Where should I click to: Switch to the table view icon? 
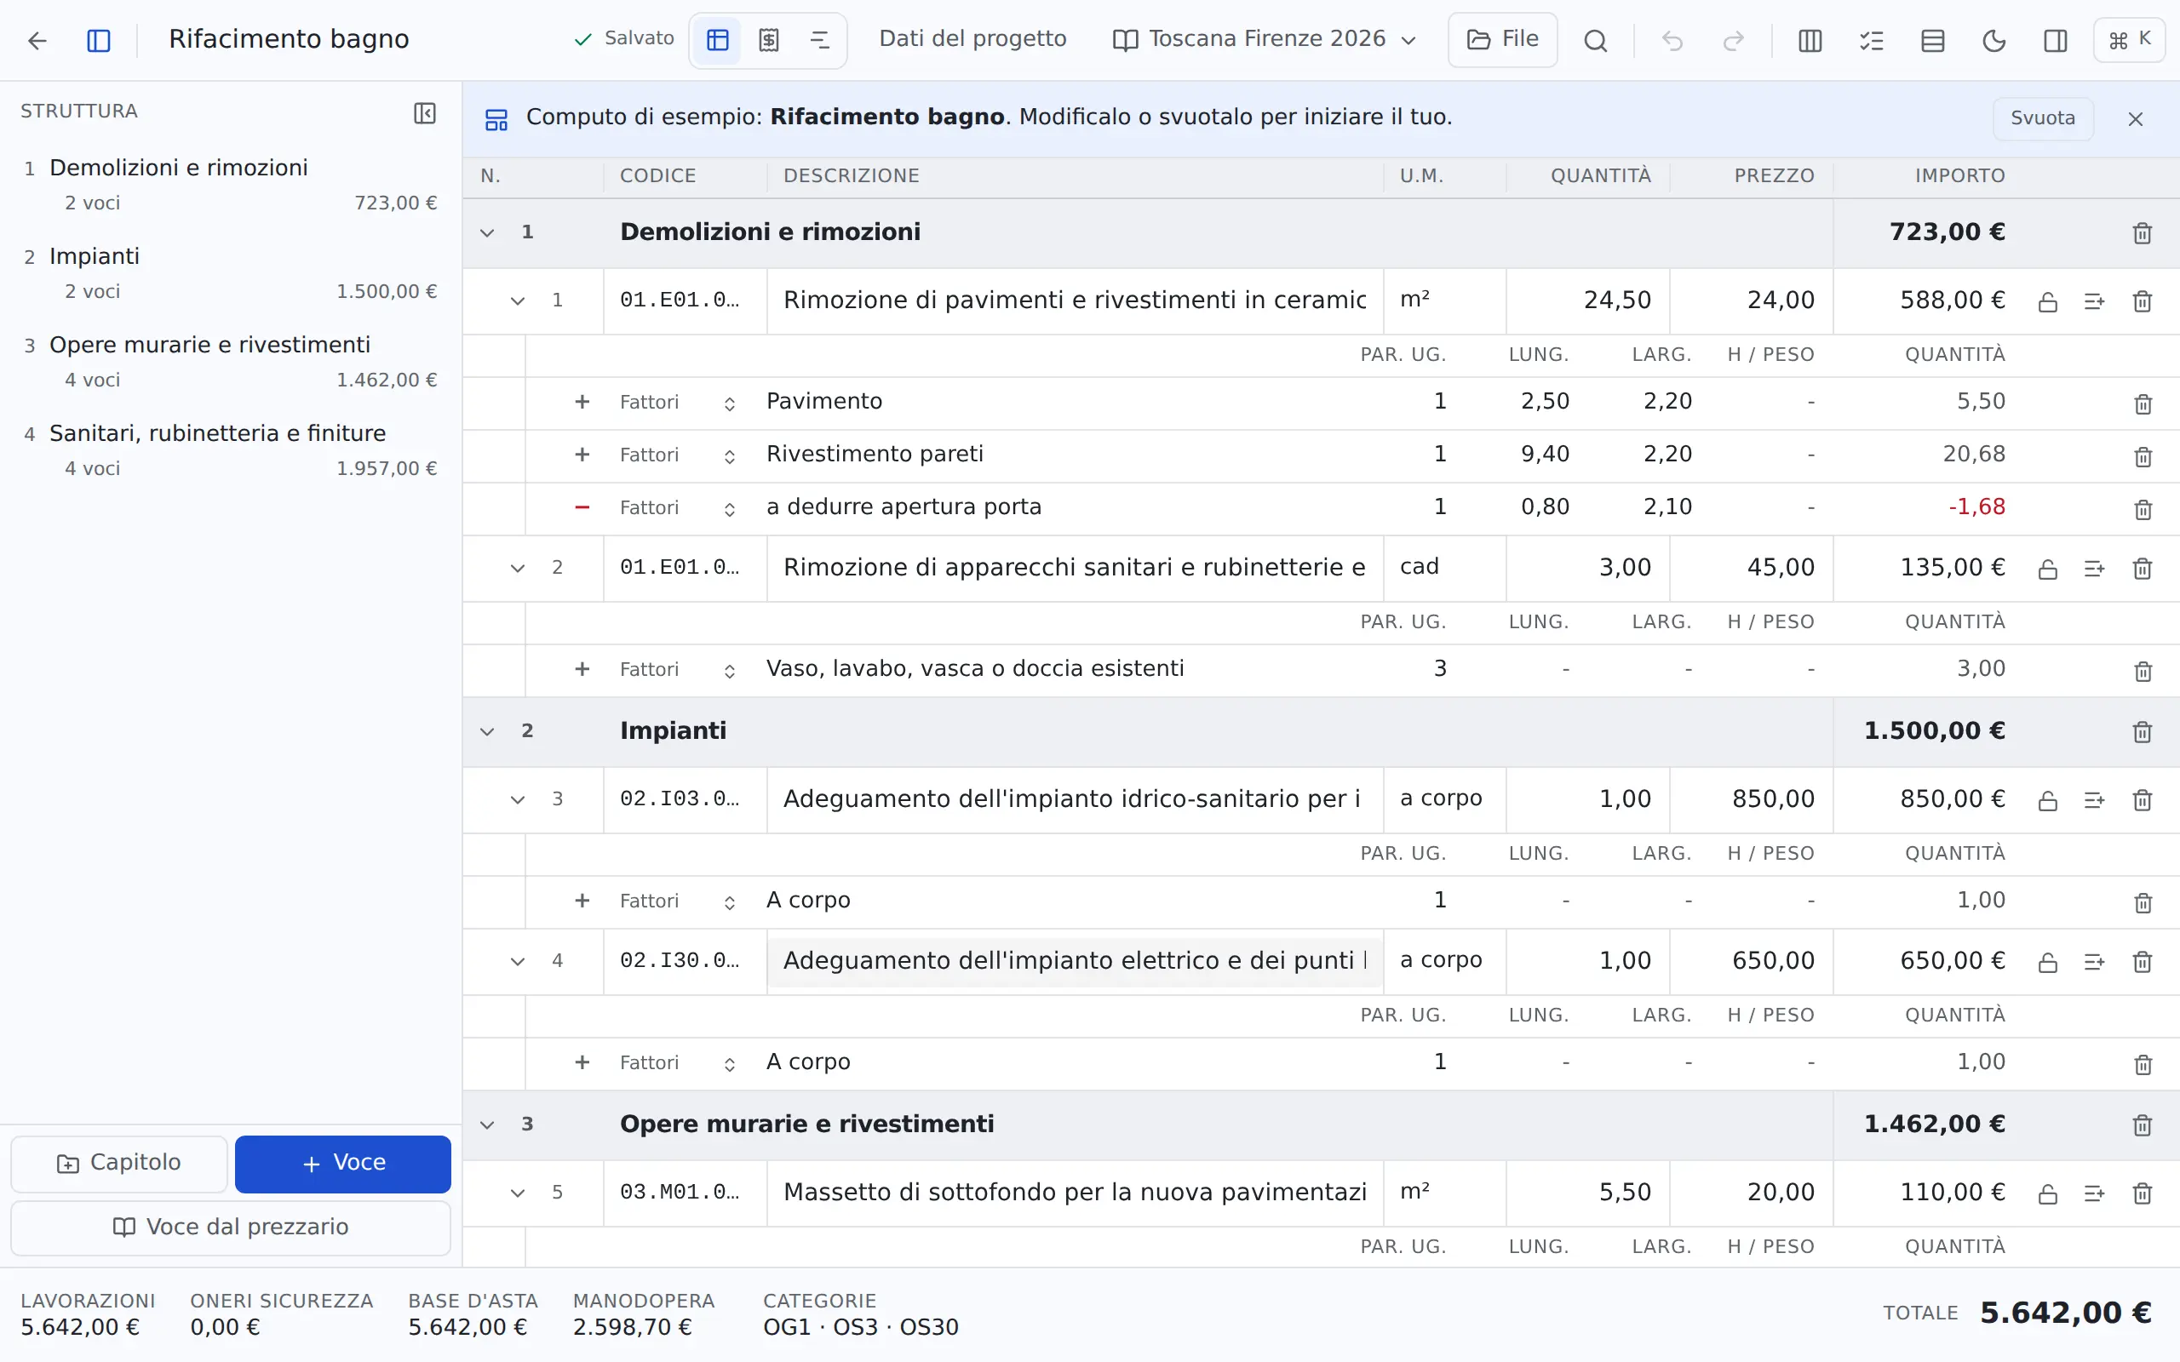717,41
